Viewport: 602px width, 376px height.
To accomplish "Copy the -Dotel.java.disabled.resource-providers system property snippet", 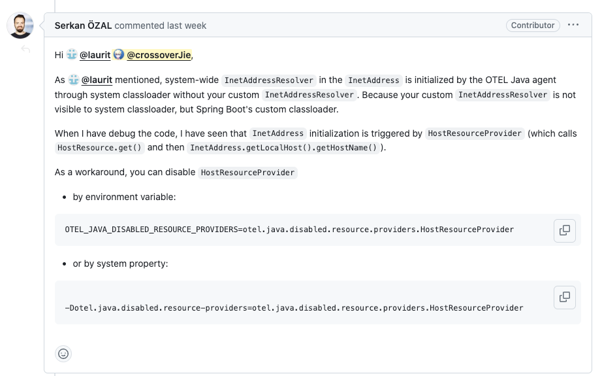I will [x=565, y=297].
